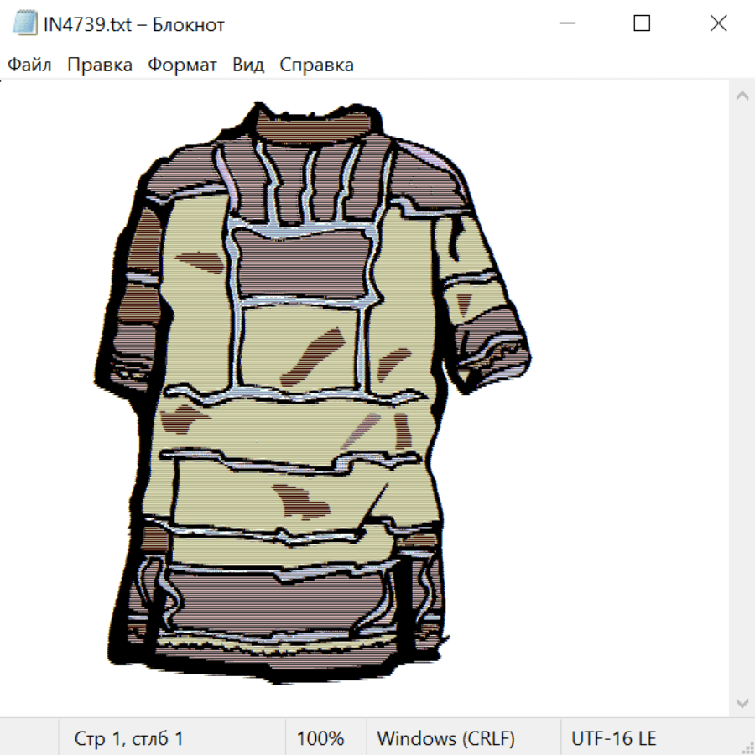
Task: Open the Вид menu
Action: click(247, 65)
